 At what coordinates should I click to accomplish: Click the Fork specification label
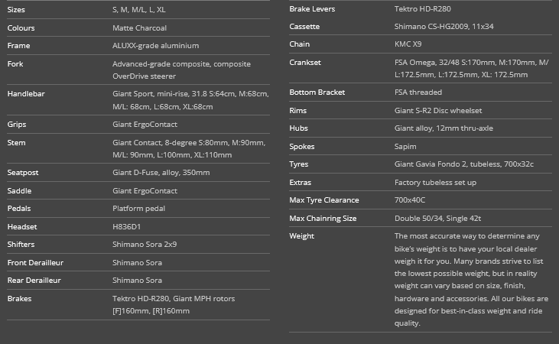click(x=15, y=64)
